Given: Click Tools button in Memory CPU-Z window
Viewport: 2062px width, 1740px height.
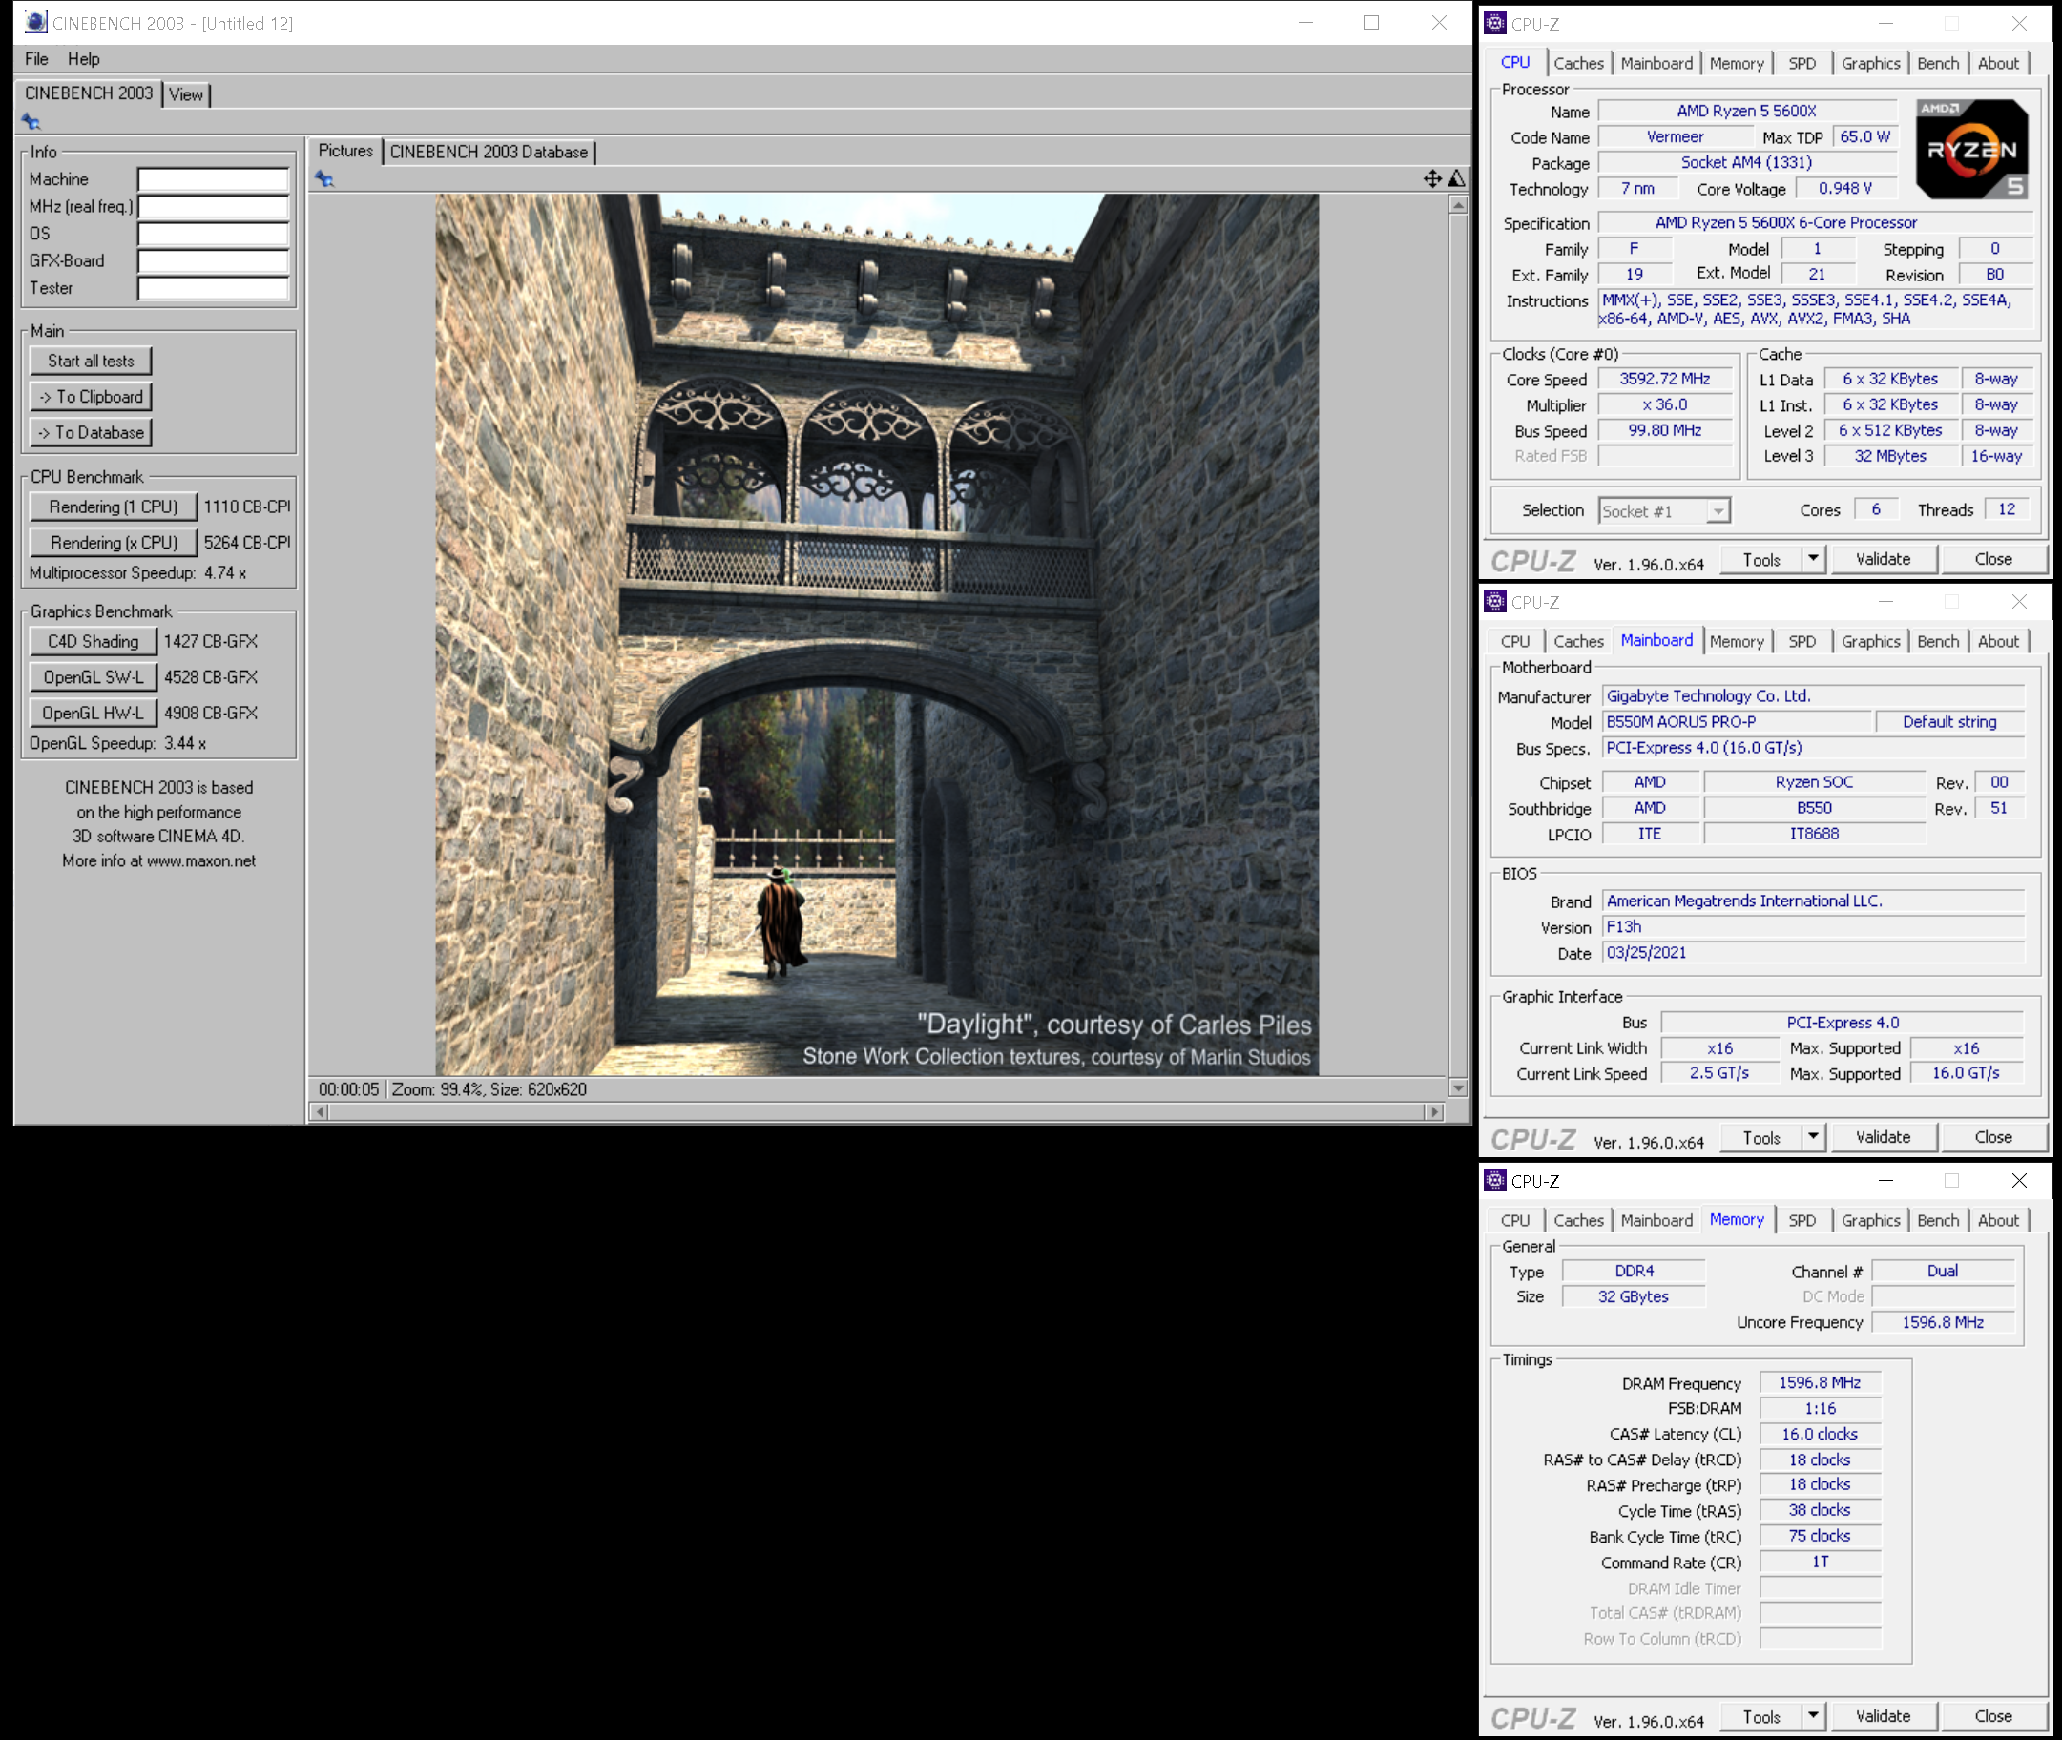Looking at the screenshot, I should click(1761, 1716).
